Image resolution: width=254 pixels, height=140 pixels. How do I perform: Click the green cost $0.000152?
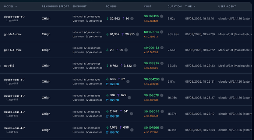tap(152, 48)
